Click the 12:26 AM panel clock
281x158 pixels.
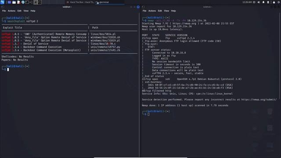[x=247, y=2]
